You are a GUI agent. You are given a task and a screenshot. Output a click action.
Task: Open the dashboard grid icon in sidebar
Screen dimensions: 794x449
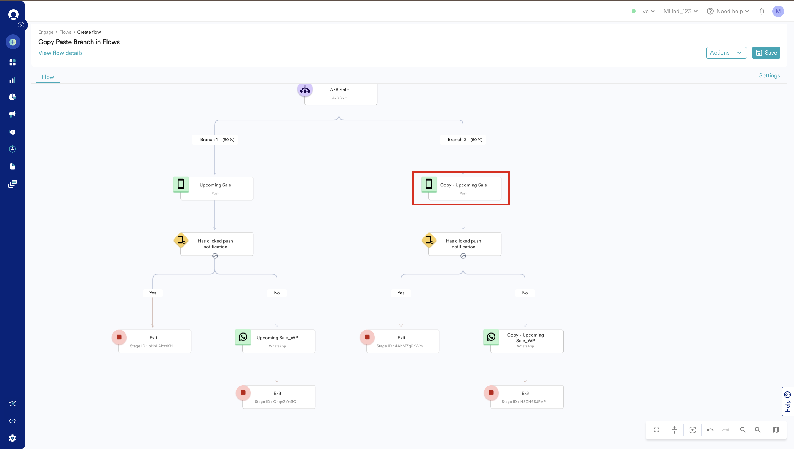[12, 62]
